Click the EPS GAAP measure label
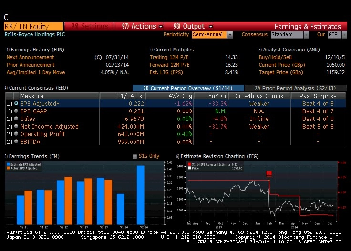The image size is (351, 251). tap(34, 111)
